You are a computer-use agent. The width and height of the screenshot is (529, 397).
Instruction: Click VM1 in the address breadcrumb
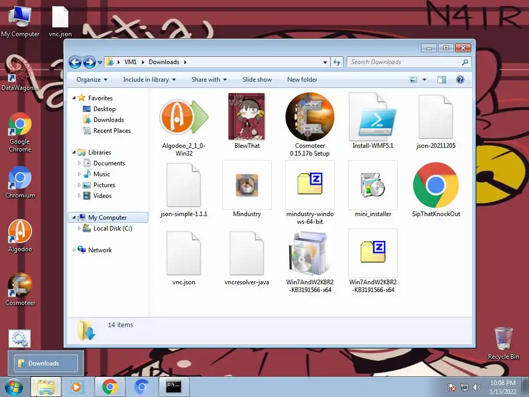pos(130,62)
